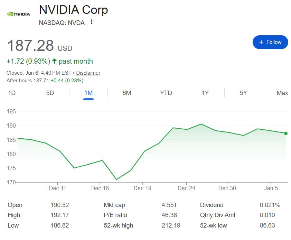Select the 5D time range tab
The image size is (291, 240).
[x=50, y=93]
